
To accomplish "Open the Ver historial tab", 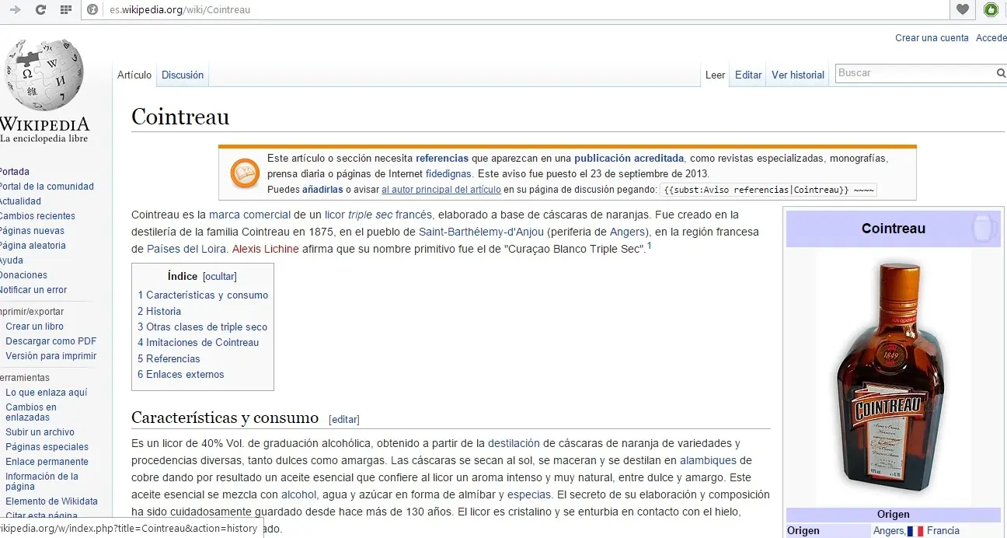I will point(798,75).
